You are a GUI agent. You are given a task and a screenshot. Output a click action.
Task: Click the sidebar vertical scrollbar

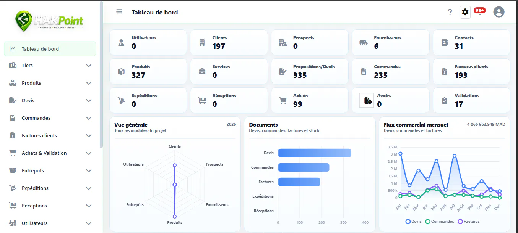tap(101, 74)
